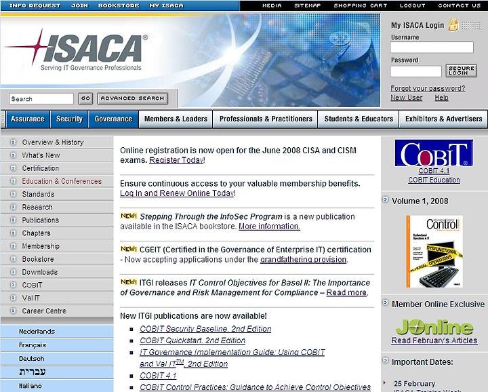The height and width of the screenshot is (392, 488).
Task: Click Info Request in top bar
Action: (35, 5)
